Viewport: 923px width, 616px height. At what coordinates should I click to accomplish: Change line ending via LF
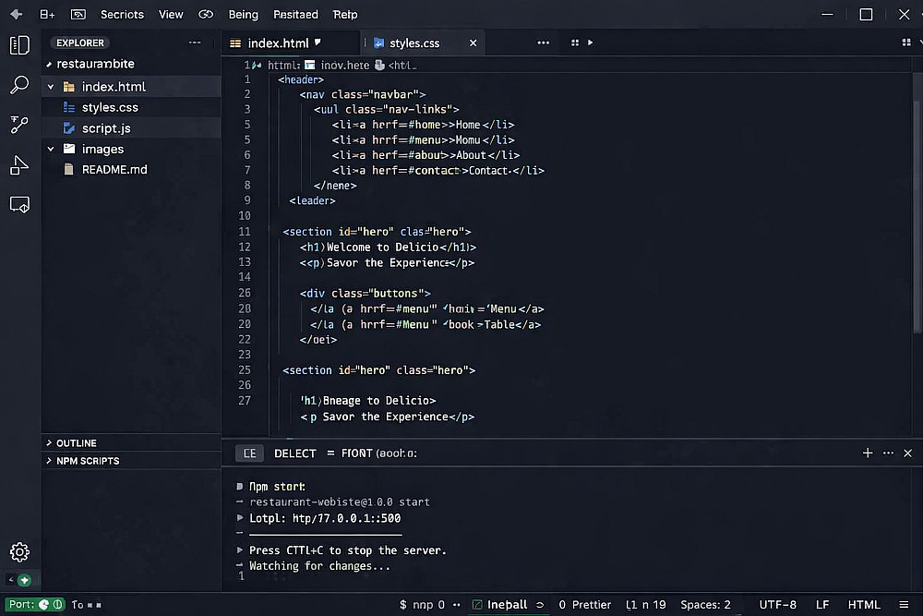(822, 604)
